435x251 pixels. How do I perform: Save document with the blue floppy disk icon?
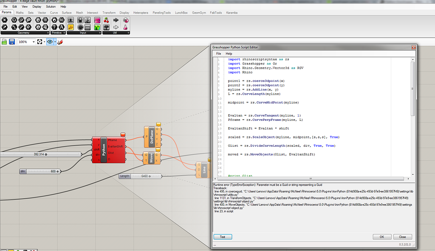click(x=12, y=42)
